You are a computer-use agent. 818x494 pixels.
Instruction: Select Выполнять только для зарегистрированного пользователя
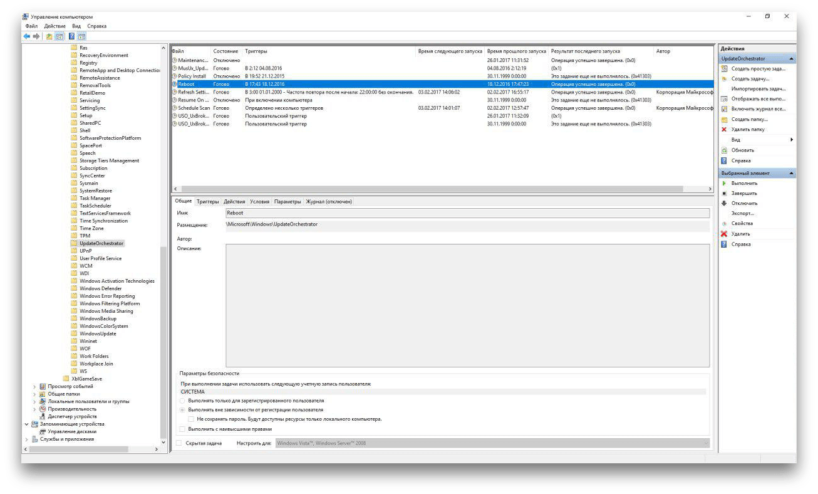click(x=182, y=401)
